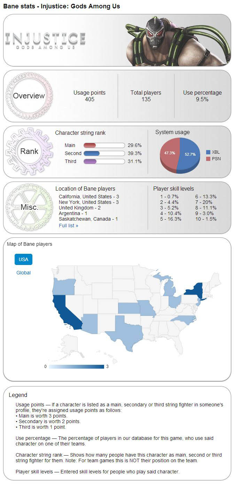
Task: Click the Injustice Gods Among Us logo
Action: 45,40
